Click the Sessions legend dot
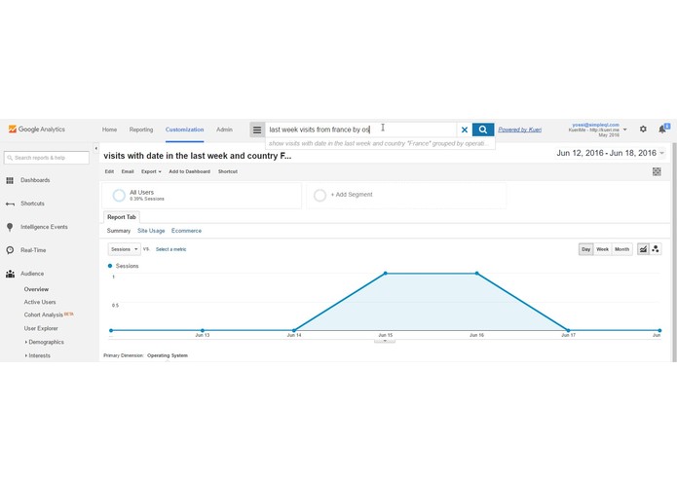Image resolution: width=677 pixels, height=481 pixels. (x=110, y=266)
